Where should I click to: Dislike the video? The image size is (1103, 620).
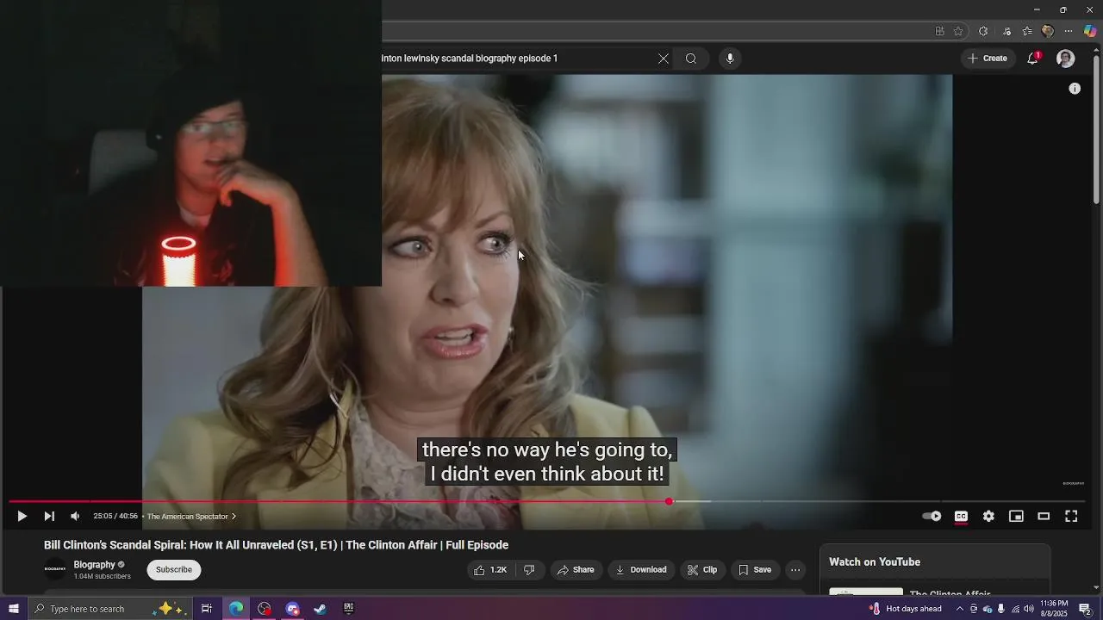click(x=530, y=570)
